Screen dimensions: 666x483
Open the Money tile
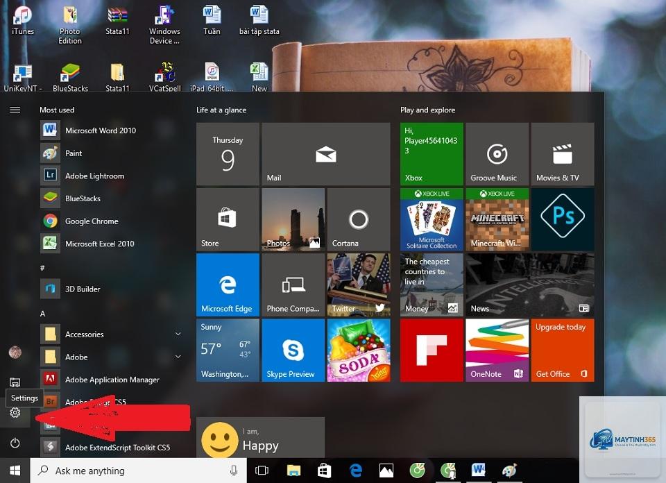pos(432,285)
